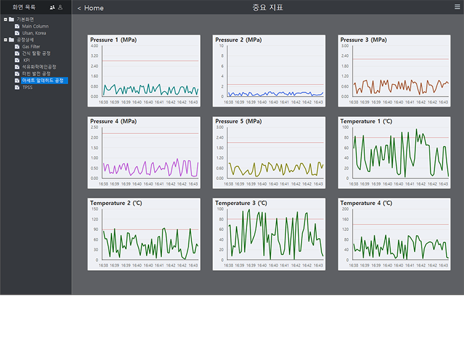Collapse the 기본화면 folder
The image size is (464, 337).
pyautogui.click(x=5, y=19)
